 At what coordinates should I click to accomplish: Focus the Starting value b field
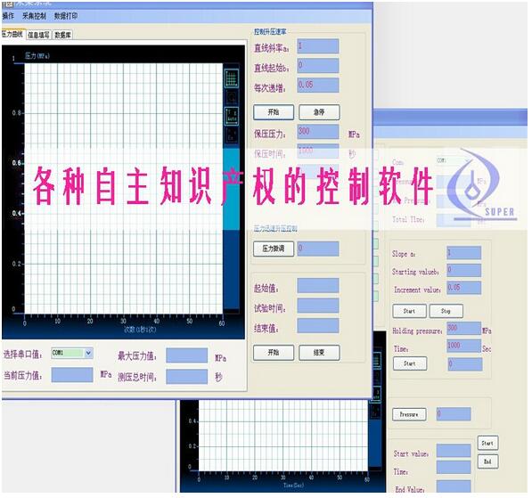(463, 270)
